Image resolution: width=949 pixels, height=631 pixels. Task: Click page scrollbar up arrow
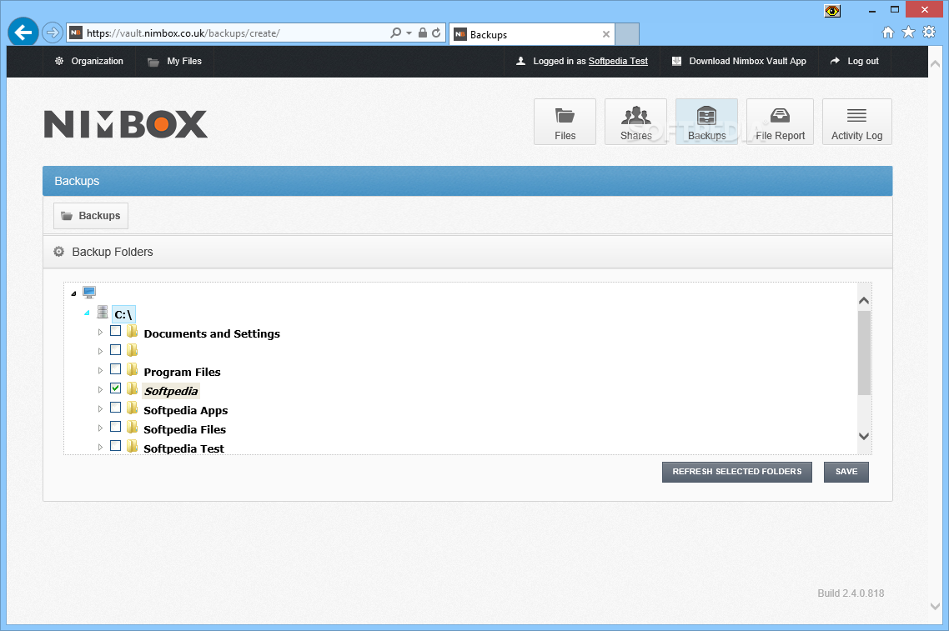[x=935, y=64]
